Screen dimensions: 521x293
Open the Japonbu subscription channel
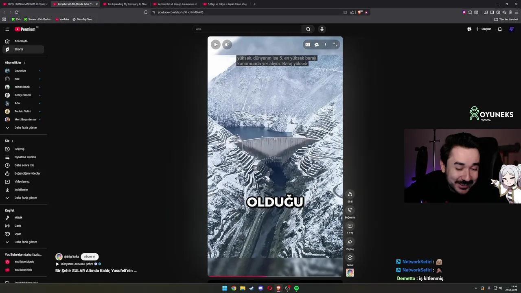(x=23, y=71)
